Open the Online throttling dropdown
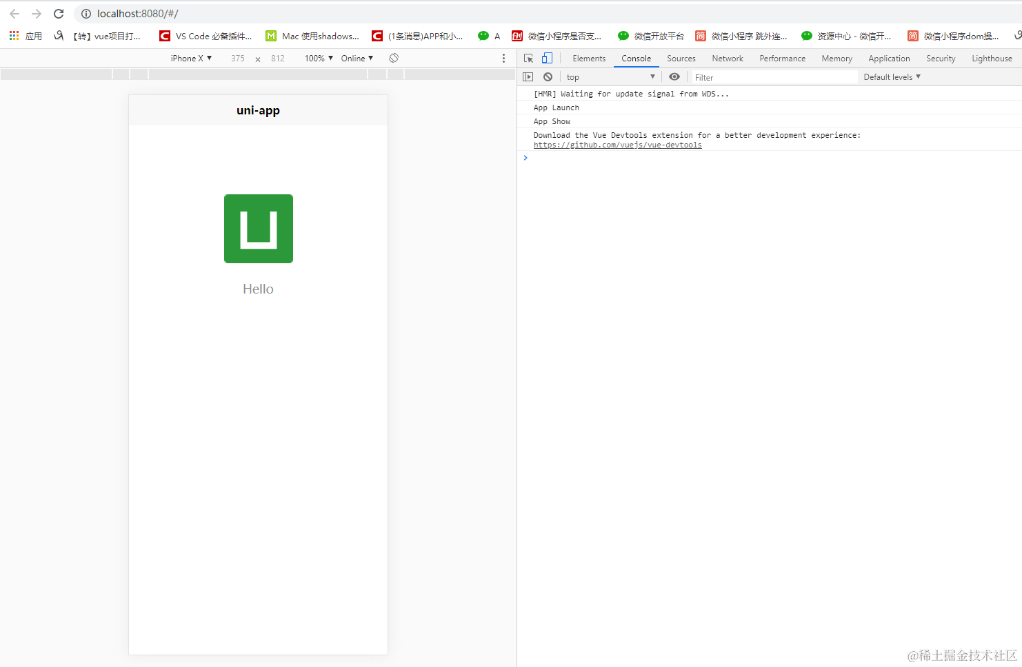Image resolution: width=1022 pixels, height=667 pixels. 357,59
